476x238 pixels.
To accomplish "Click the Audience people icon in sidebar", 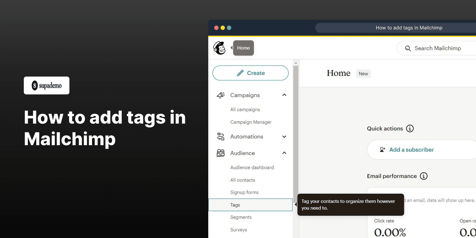I will click(221, 153).
